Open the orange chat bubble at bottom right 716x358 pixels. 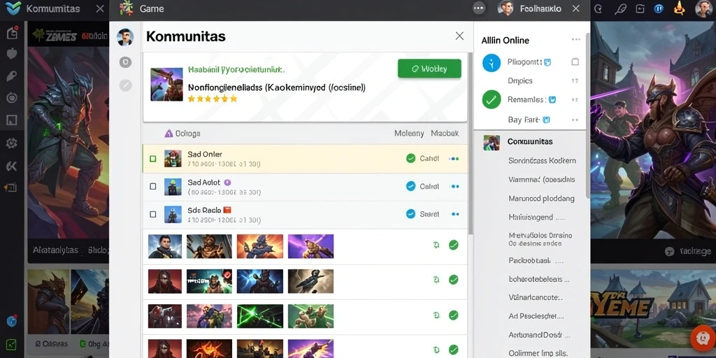point(702,338)
